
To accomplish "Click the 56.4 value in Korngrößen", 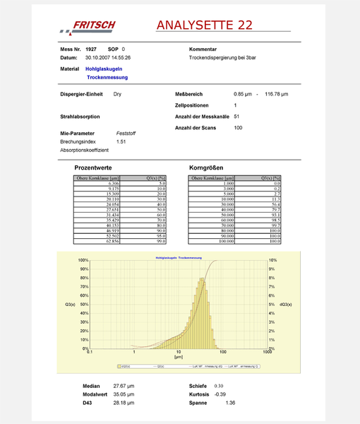I will [258, 204].
